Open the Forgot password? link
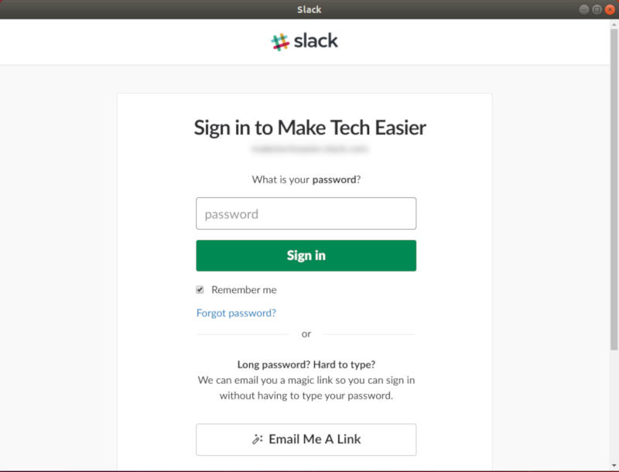The image size is (619, 472). pyautogui.click(x=237, y=313)
